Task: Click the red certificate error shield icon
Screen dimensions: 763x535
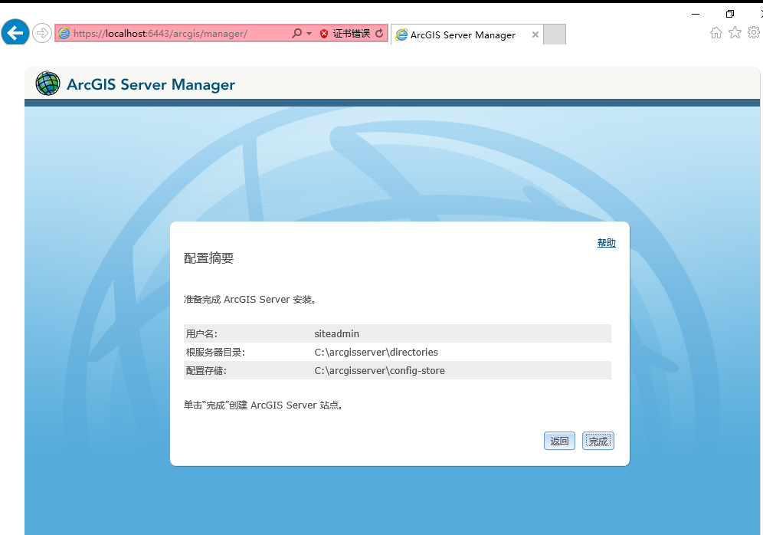Action: coord(324,34)
